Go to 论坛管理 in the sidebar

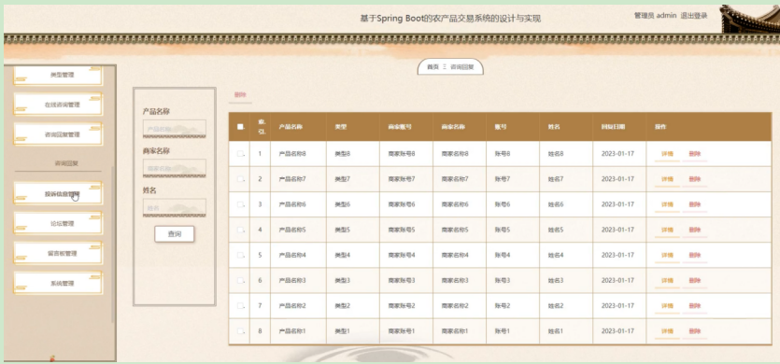58,223
